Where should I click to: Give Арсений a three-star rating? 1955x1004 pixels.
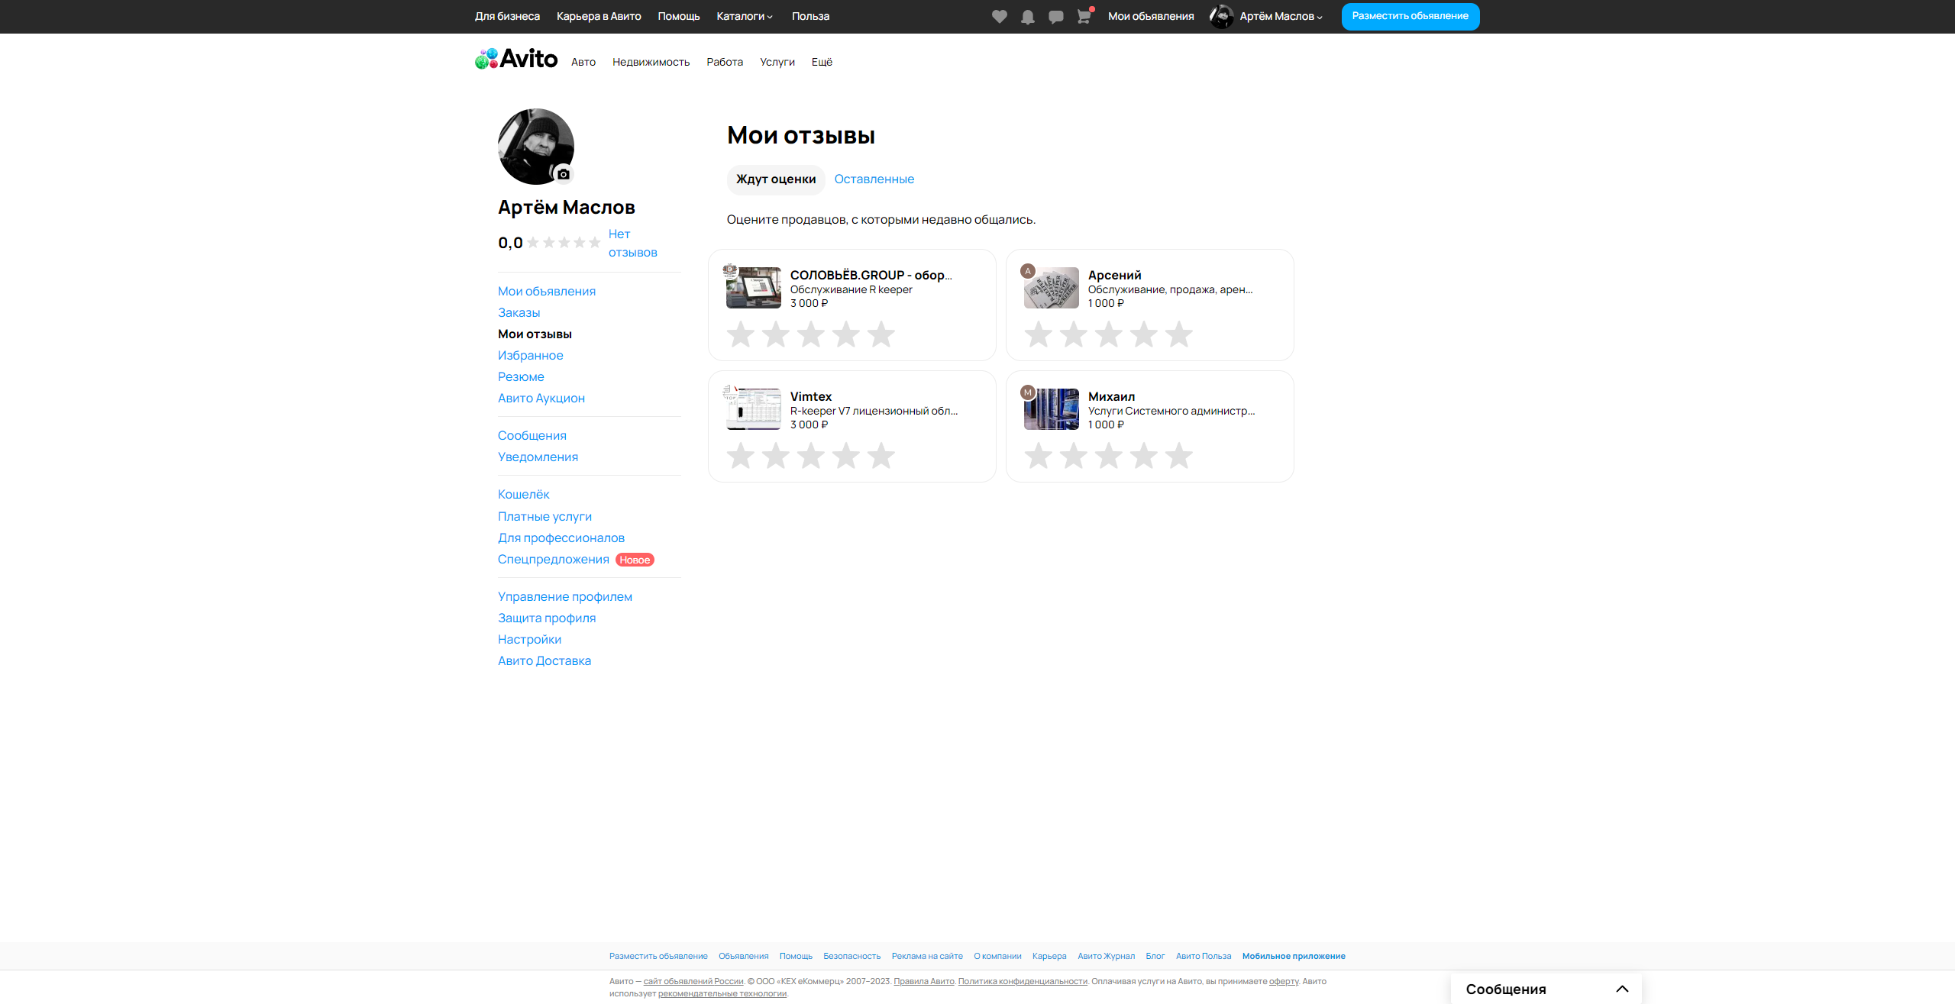pos(1108,334)
